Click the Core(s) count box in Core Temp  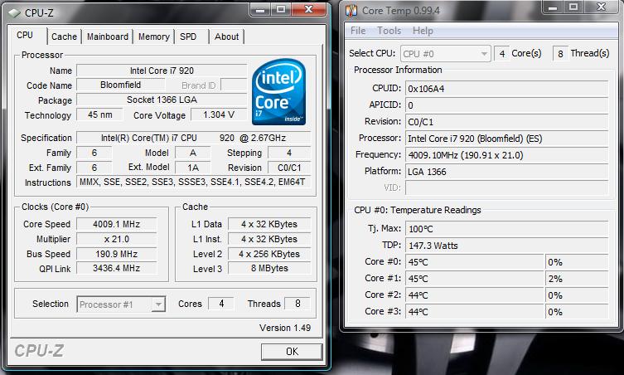pyautogui.click(x=502, y=53)
